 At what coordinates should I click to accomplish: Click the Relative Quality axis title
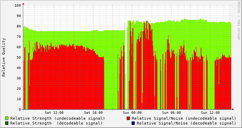click(4, 57)
